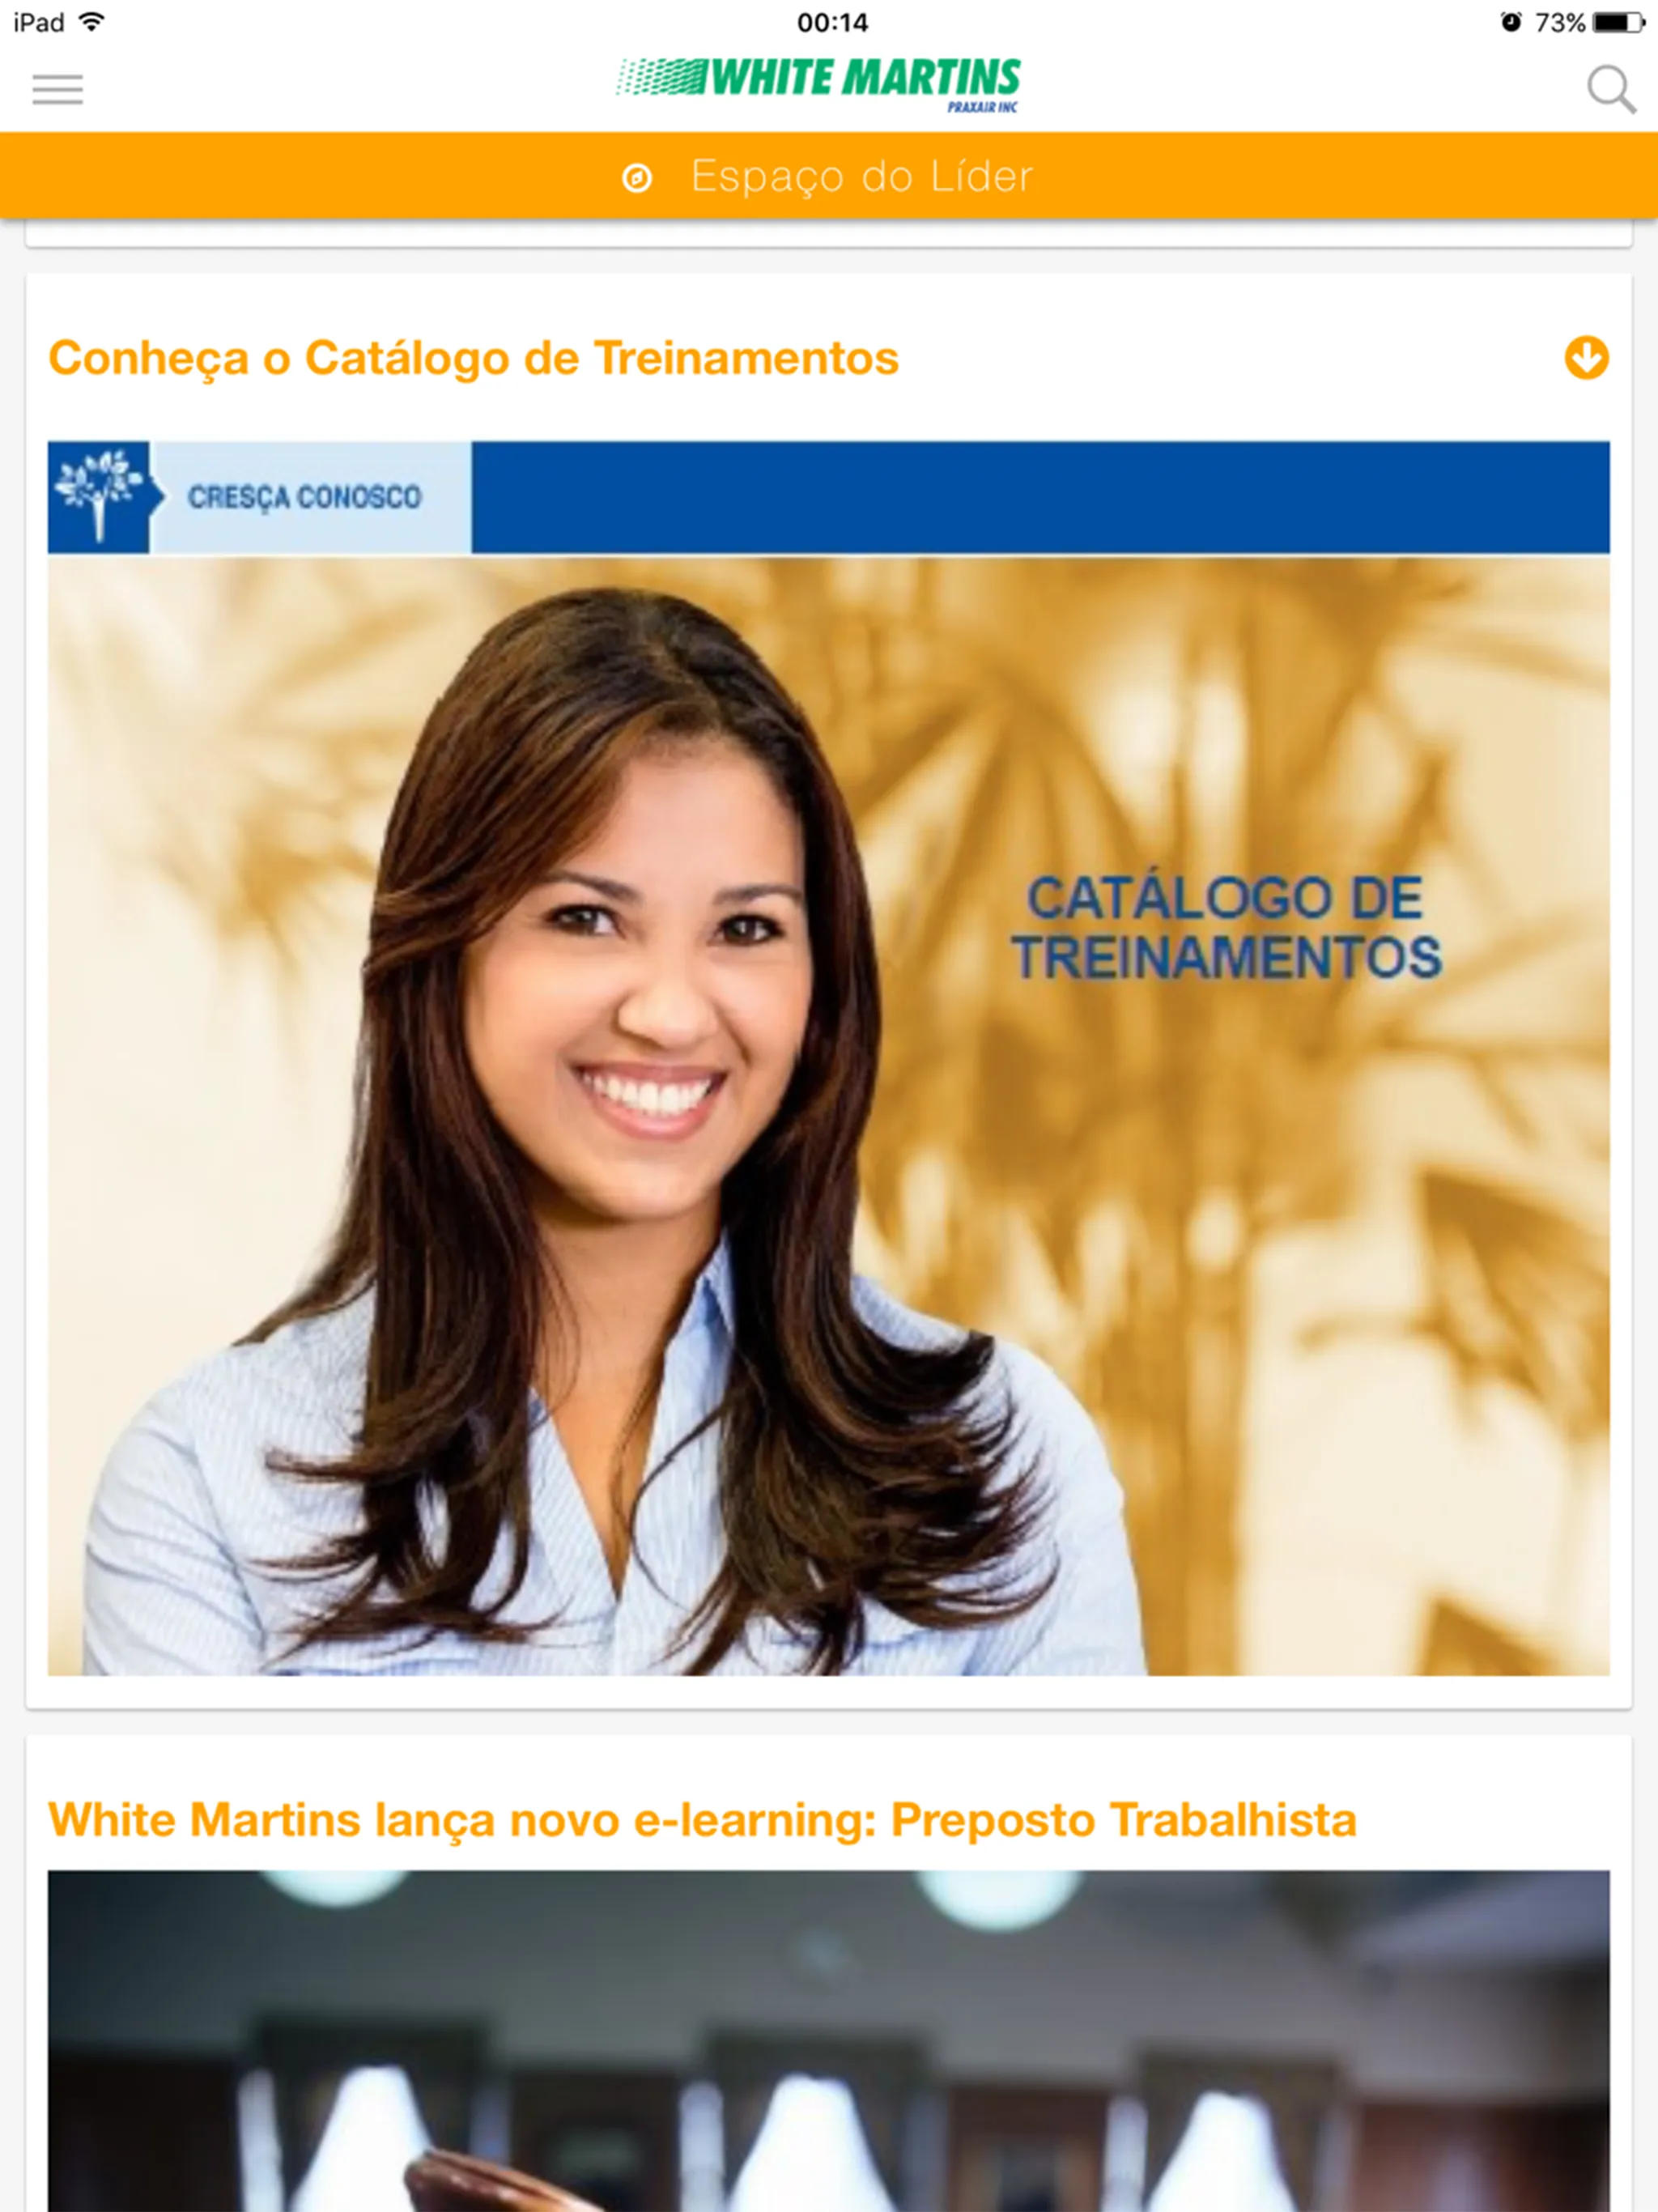Expand the Catálogo de Treinamentos section

click(1585, 355)
